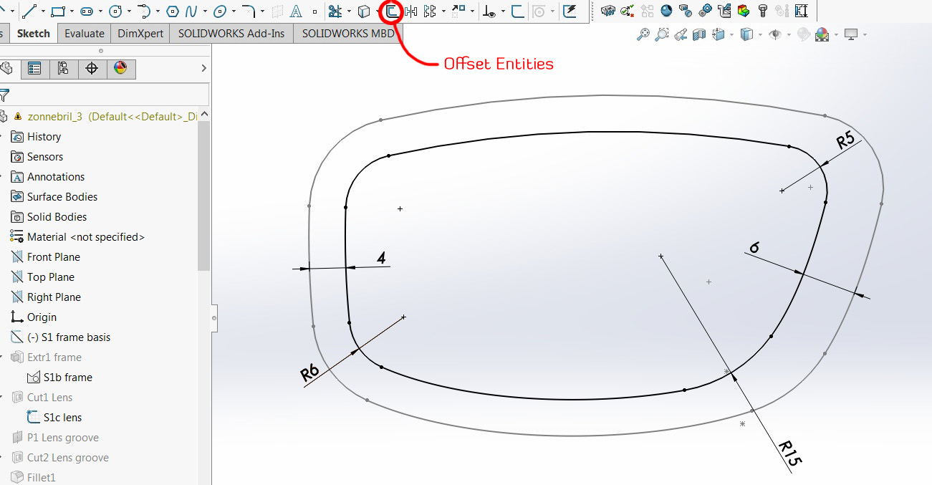The width and height of the screenshot is (932, 485).
Task: Click the feature tree scroll-up arrow
Action: tap(204, 115)
